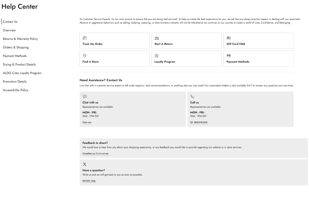Image resolution: width=309 pixels, height=199 pixels.
Task: Open the Complete our 2 min survey link
Action: 95,153
